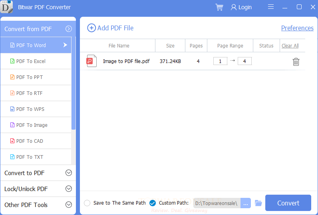
Task: Click the Status column header
Action: [266, 46]
